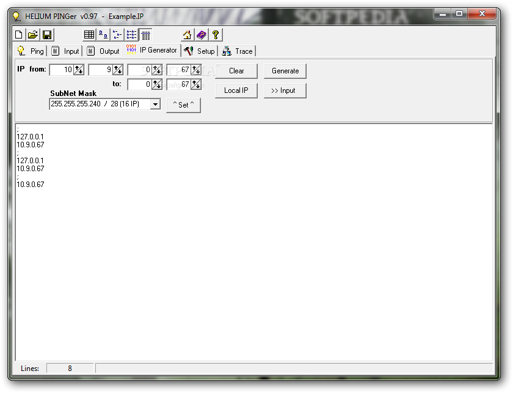Minimize the HELIUM PINGer window

[x=443, y=14]
